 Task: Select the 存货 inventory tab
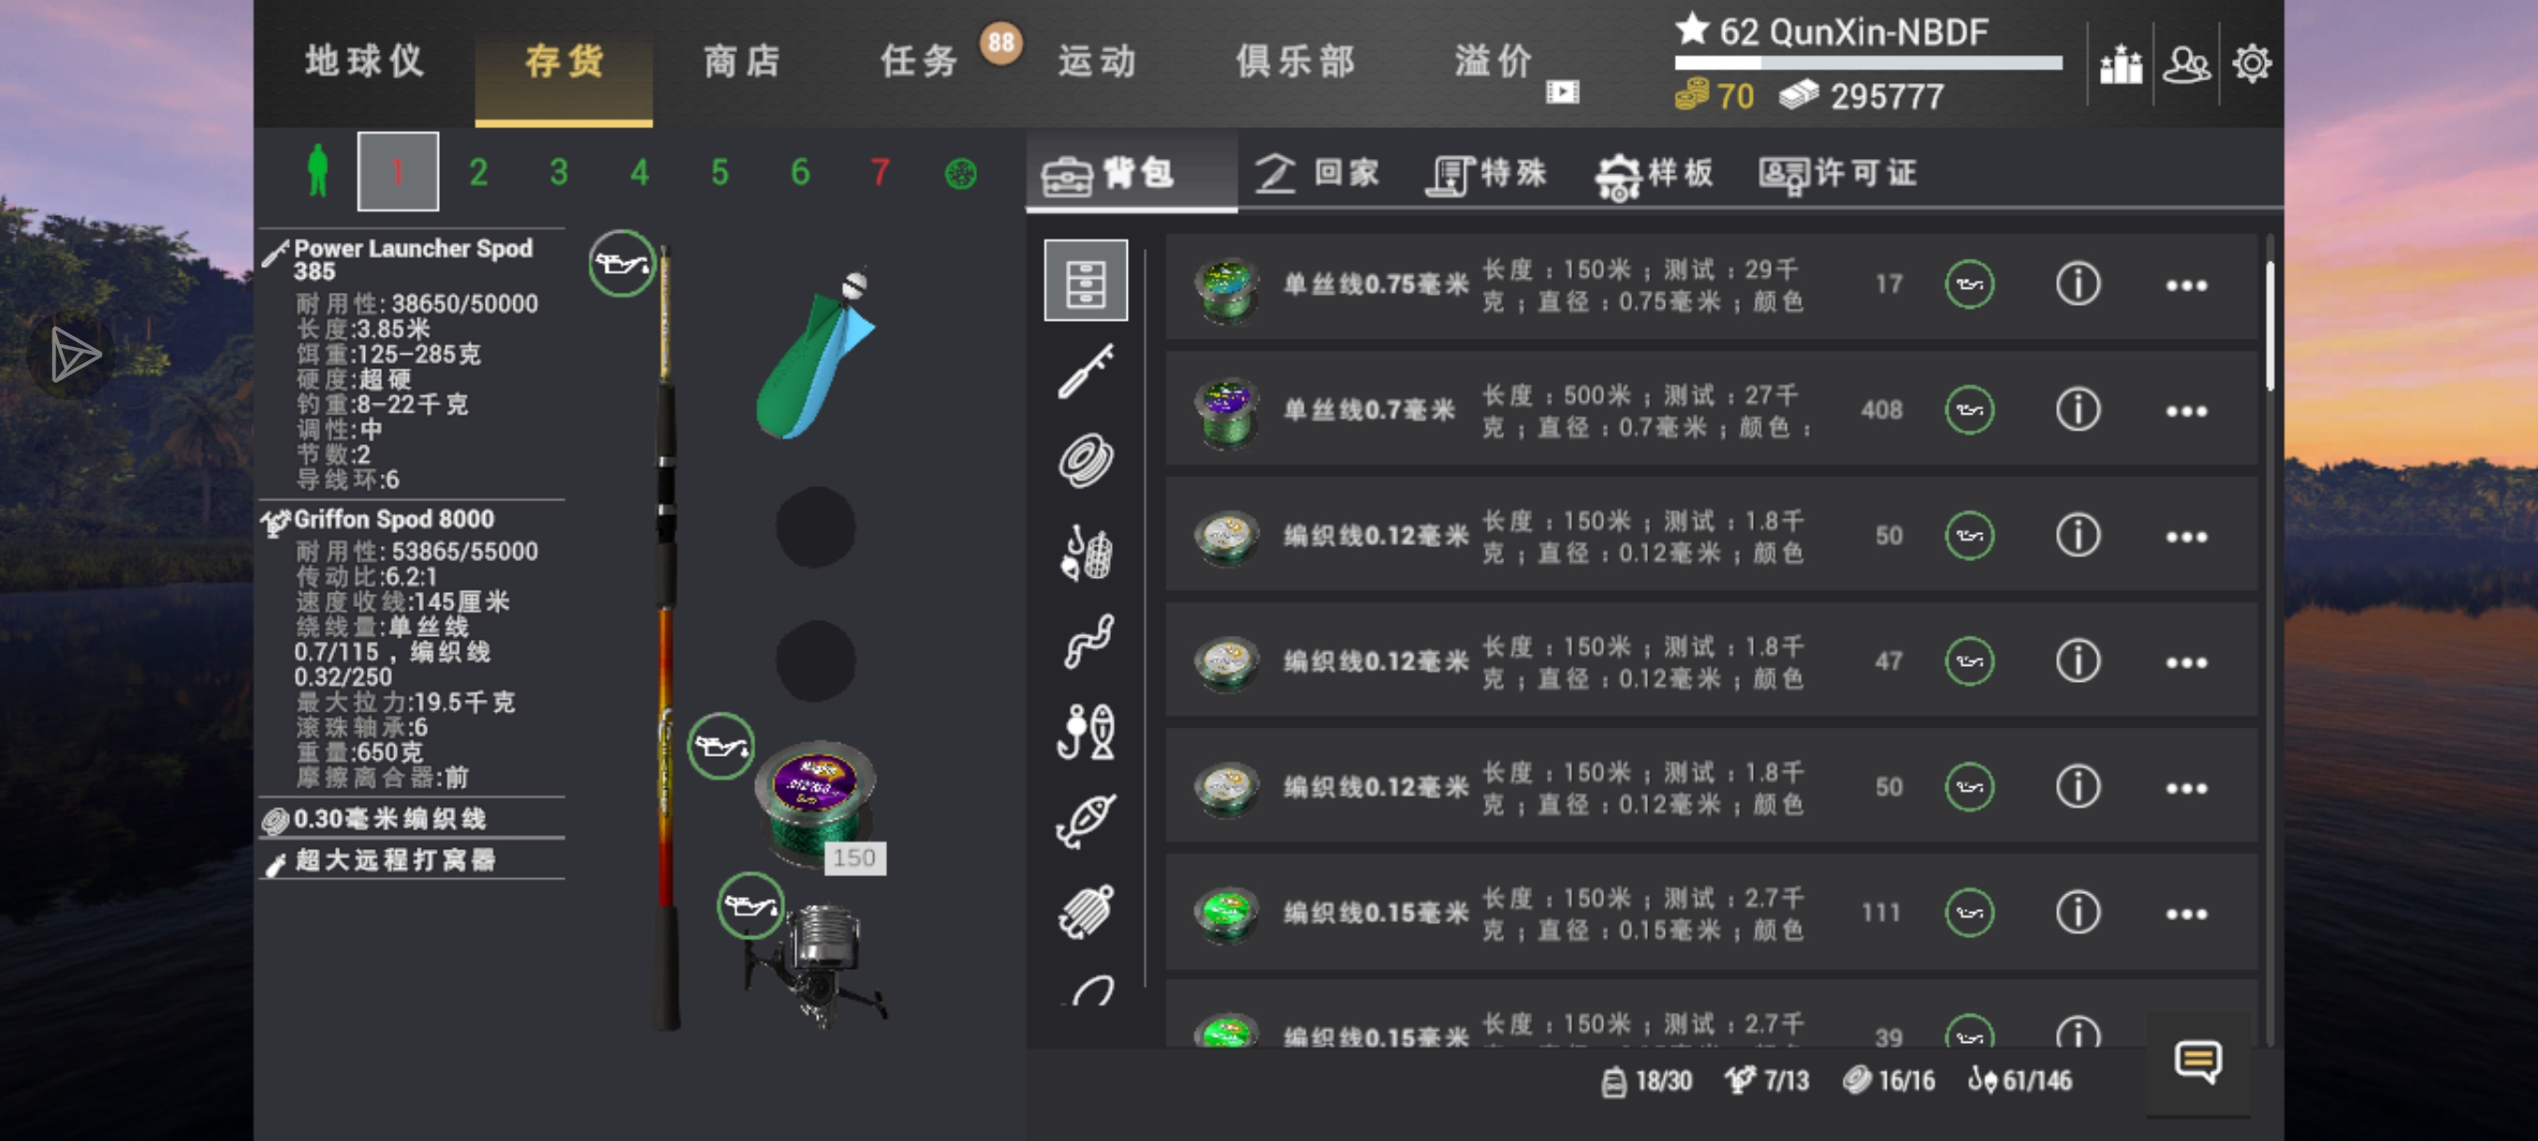563,61
